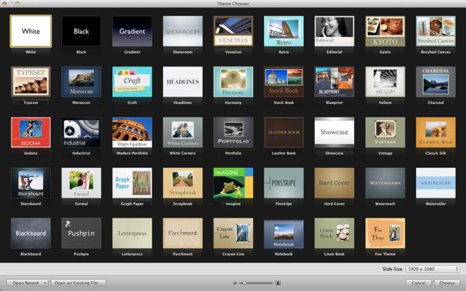Image resolution: width=466 pixels, height=291 pixels.
Task: Click the small thumbnail size icon
Action: [235, 283]
